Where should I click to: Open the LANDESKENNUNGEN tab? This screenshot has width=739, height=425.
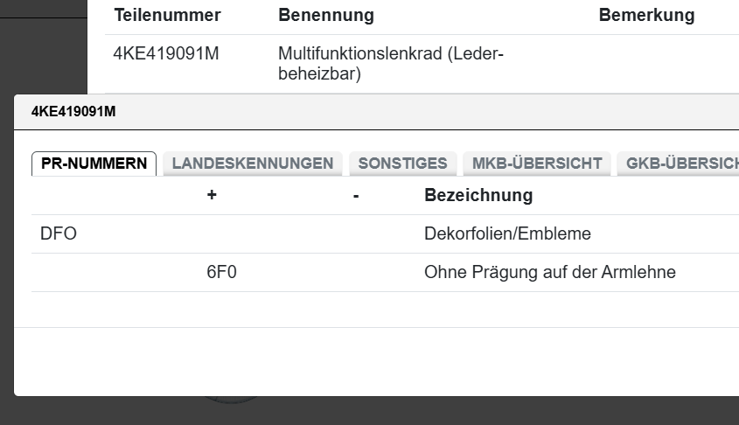[x=253, y=164]
